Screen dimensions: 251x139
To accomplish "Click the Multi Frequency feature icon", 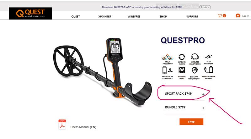I will click(x=168, y=57).
